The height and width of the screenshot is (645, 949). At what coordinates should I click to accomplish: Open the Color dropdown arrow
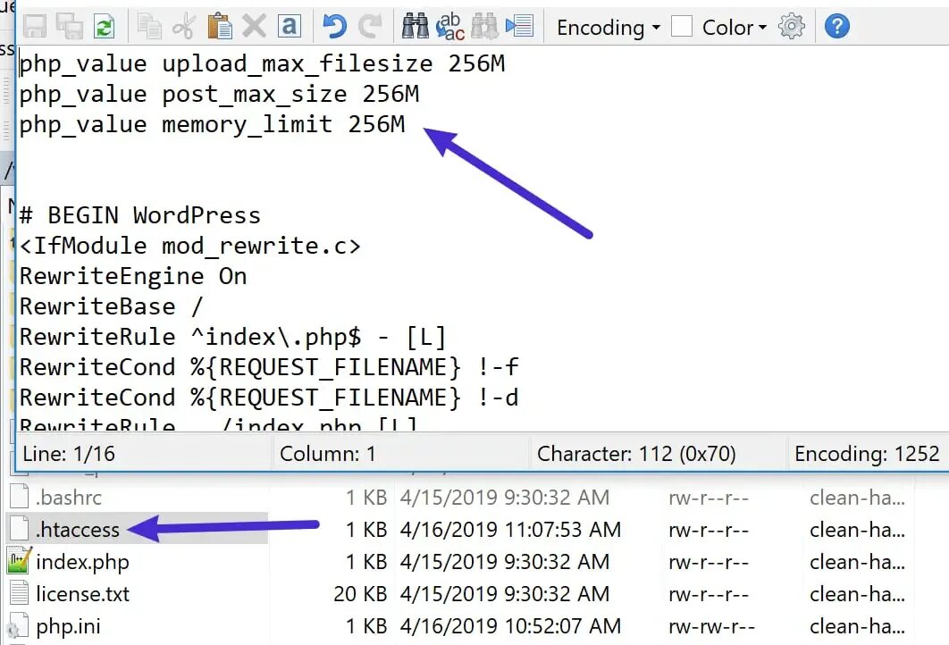coord(762,27)
